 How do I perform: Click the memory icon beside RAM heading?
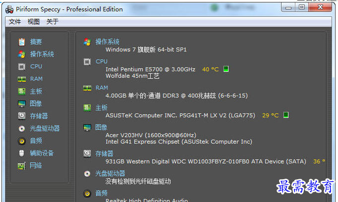[x=87, y=88]
